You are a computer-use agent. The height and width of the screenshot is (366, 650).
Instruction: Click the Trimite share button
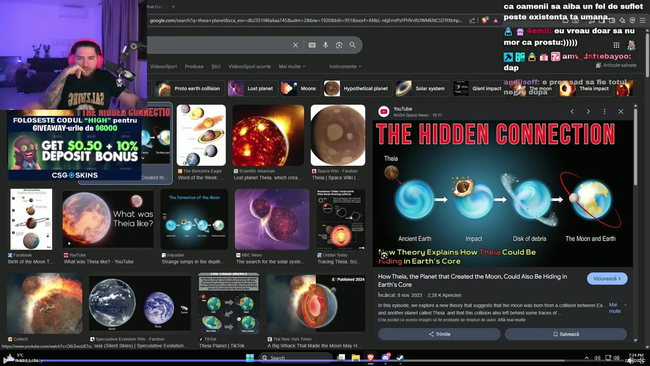[439, 334]
